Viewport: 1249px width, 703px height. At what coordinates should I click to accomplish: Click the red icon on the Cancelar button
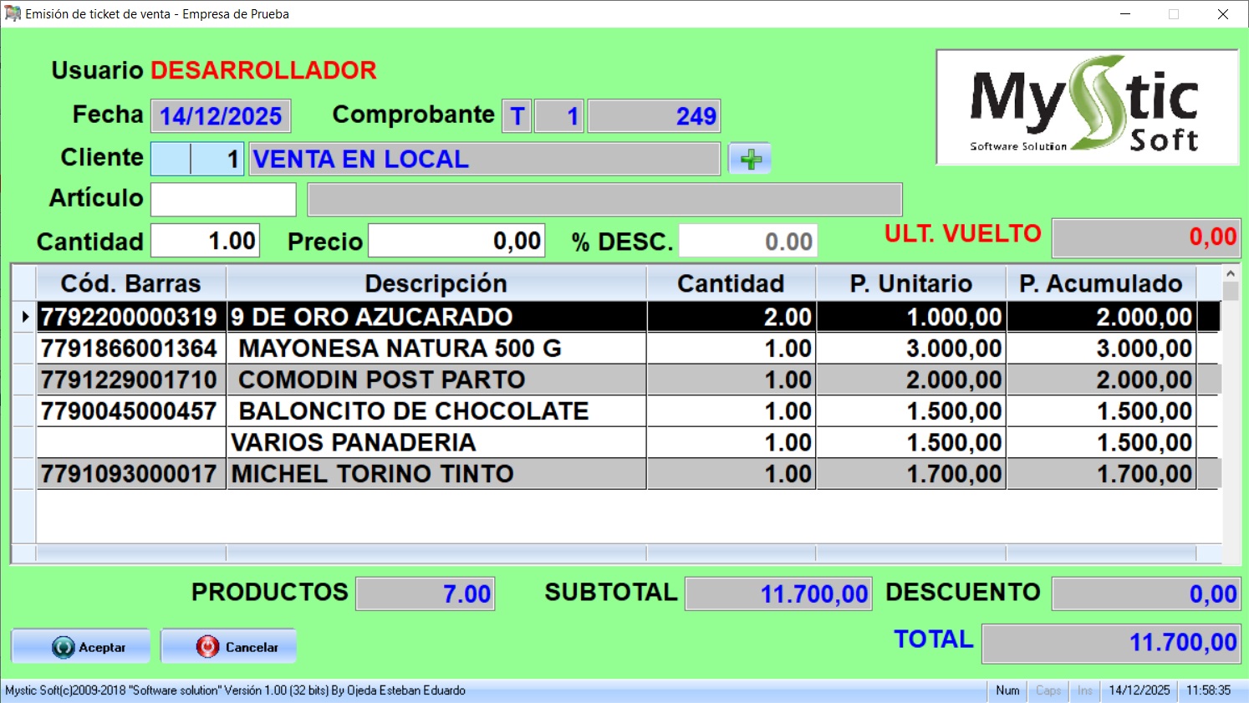(x=209, y=645)
